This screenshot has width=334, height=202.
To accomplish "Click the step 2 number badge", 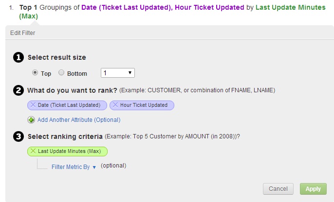I will (x=19, y=90).
